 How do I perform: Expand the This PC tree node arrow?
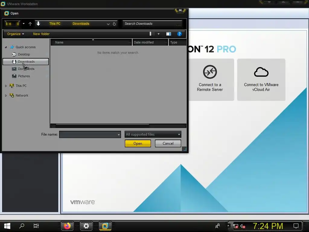coord(6,86)
